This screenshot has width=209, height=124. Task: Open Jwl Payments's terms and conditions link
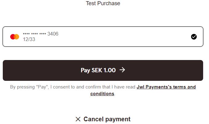pyautogui.click(x=166, y=87)
